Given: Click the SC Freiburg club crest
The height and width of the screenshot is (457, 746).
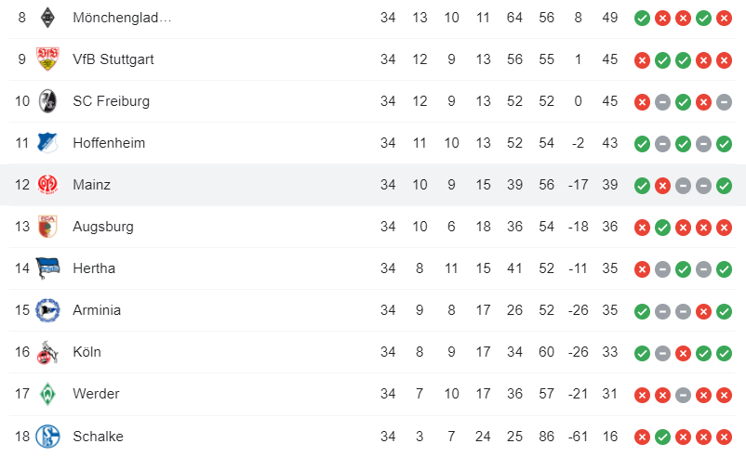Looking at the screenshot, I should 47,101.
